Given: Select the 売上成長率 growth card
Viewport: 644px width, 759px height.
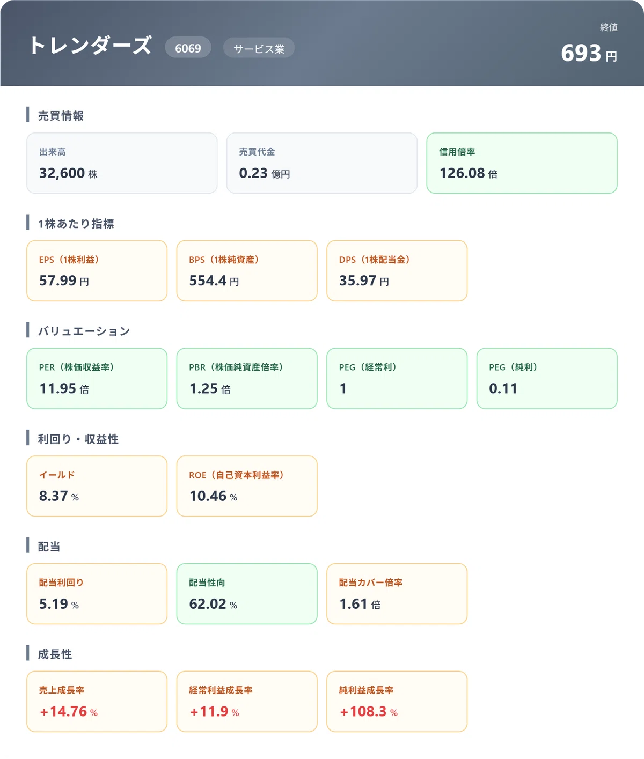Looking at the screenshot, I should coord(97,702).
